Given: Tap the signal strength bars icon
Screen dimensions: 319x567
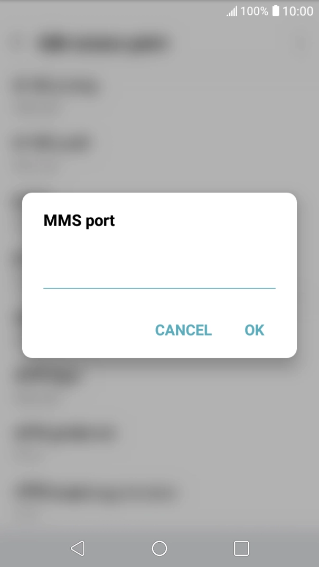Looking at the screenshot, I should click(232, 11).
